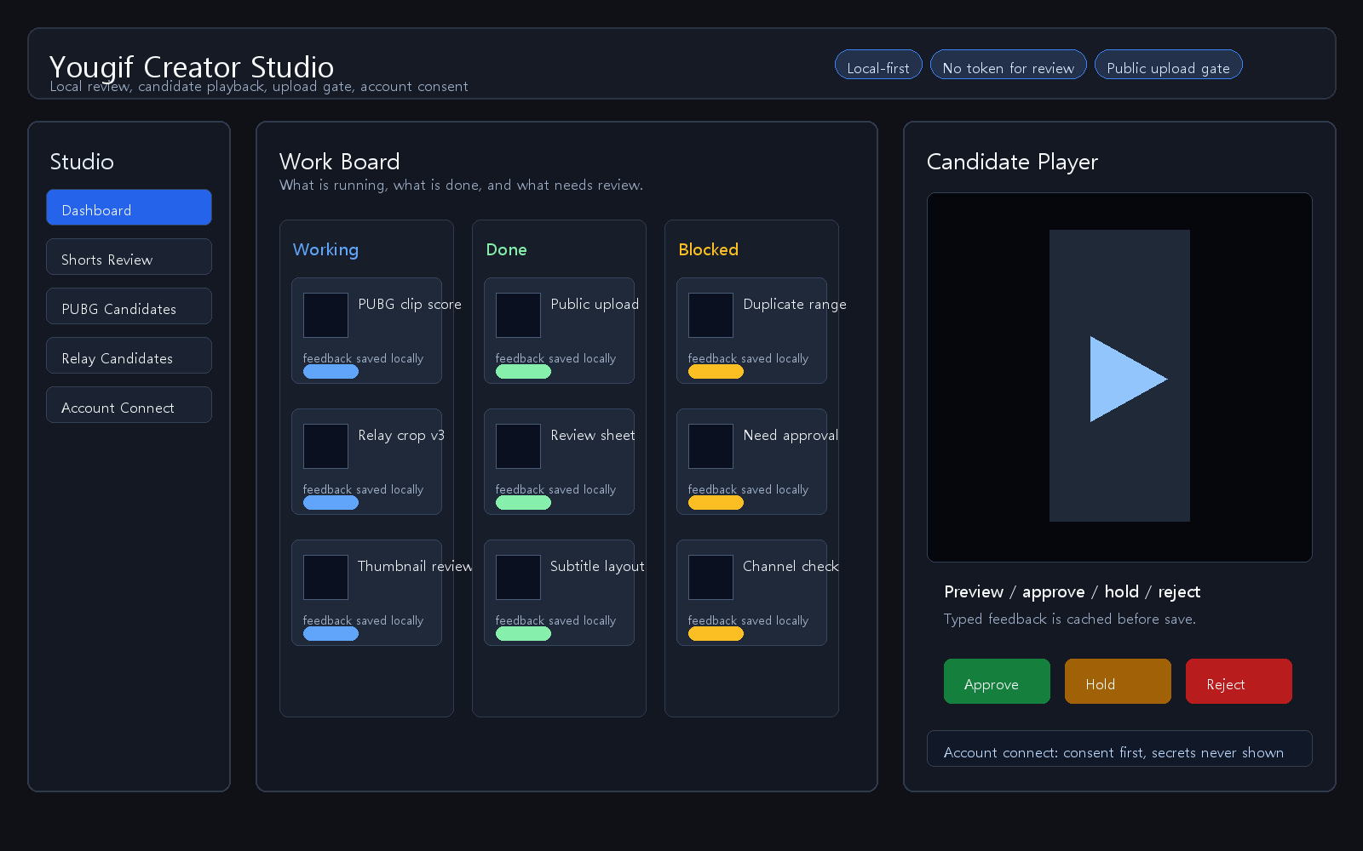Select the Need approval title
Screen dimensions: 1363x851
tap(791, 435)
